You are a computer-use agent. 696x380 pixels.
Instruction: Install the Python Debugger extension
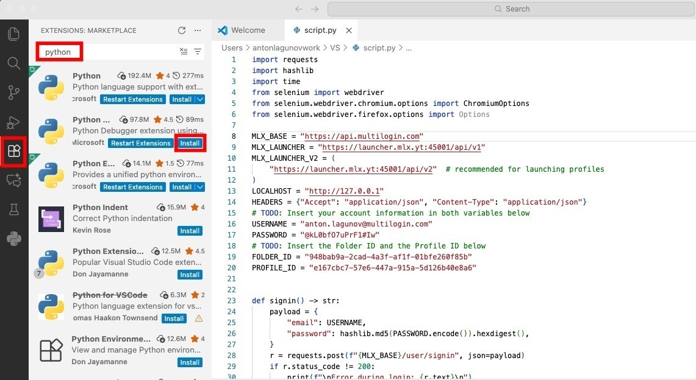190,142
